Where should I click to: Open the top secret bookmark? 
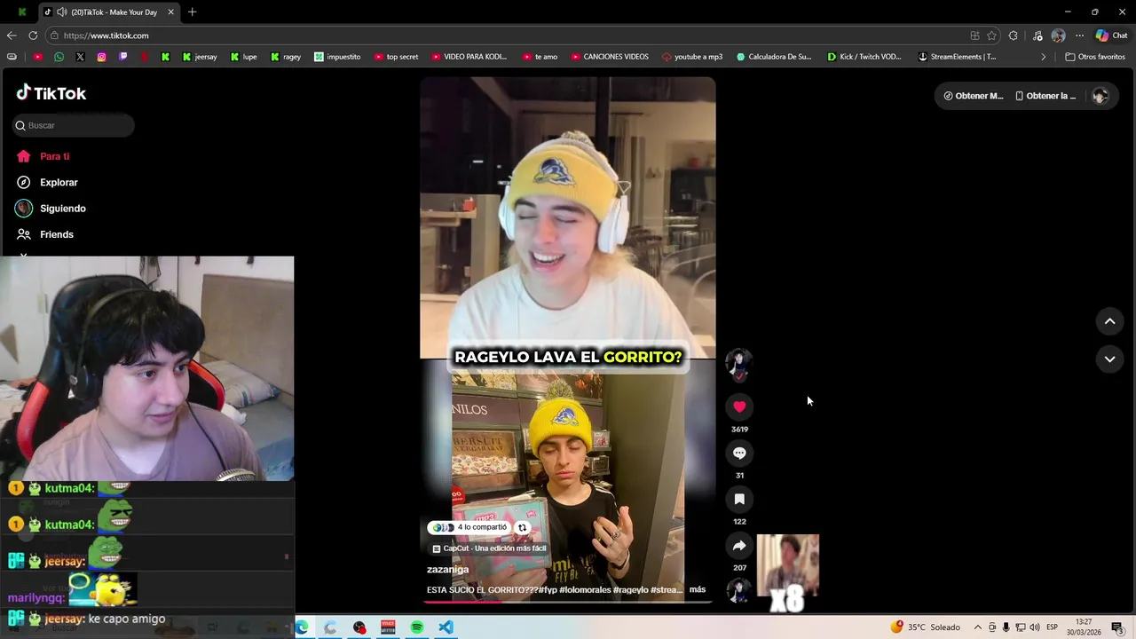[x=396, y=57]
